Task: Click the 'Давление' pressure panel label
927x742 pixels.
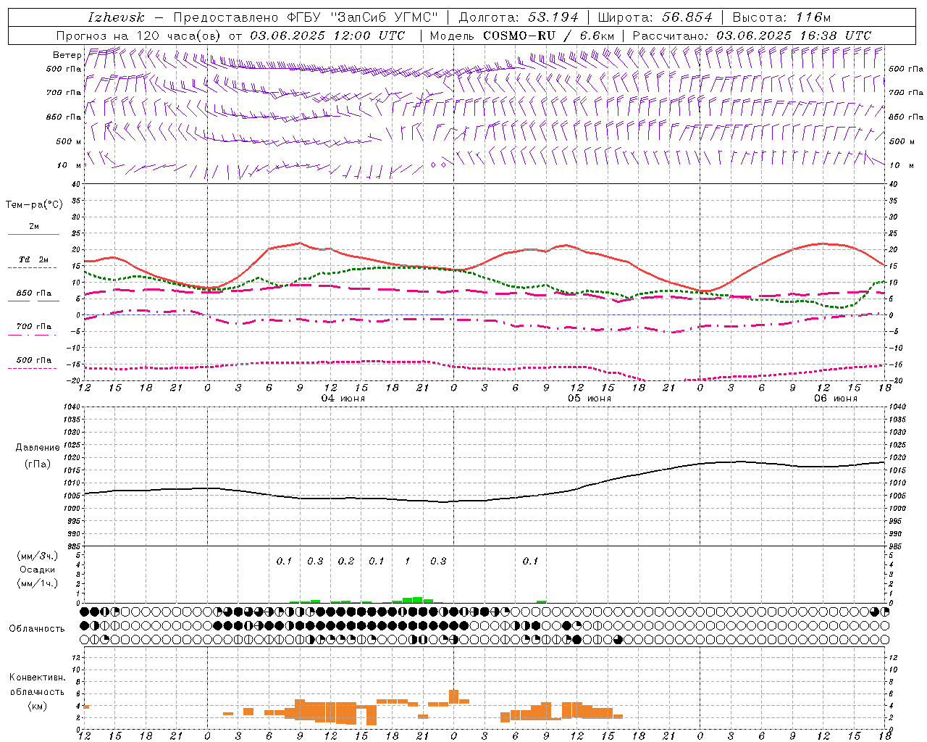Action: [x=38, y=448]
